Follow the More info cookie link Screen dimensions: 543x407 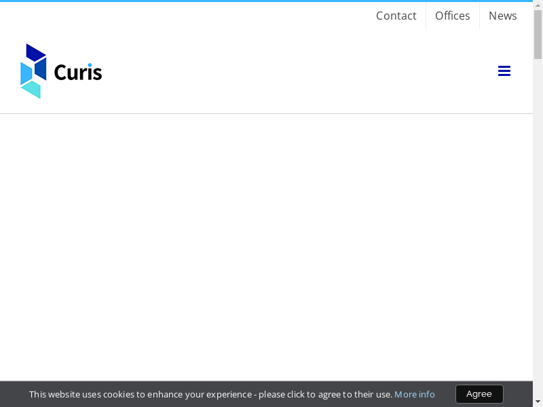tap(414, 394)
